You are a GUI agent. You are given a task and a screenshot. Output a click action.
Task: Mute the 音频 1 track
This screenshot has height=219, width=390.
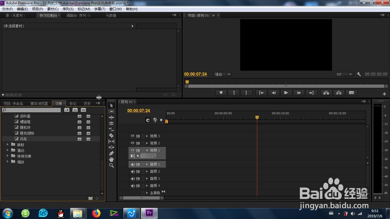[133, 164]
